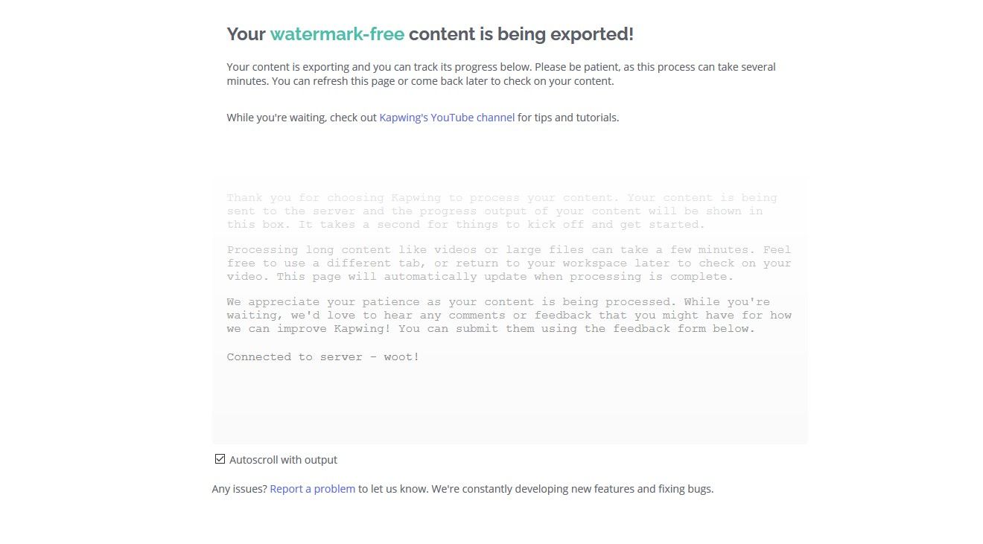Click the 'Connected to server - woot!' log line
Image resolution: width=983 pixels, height=544 pixels.
click(323, 357)
